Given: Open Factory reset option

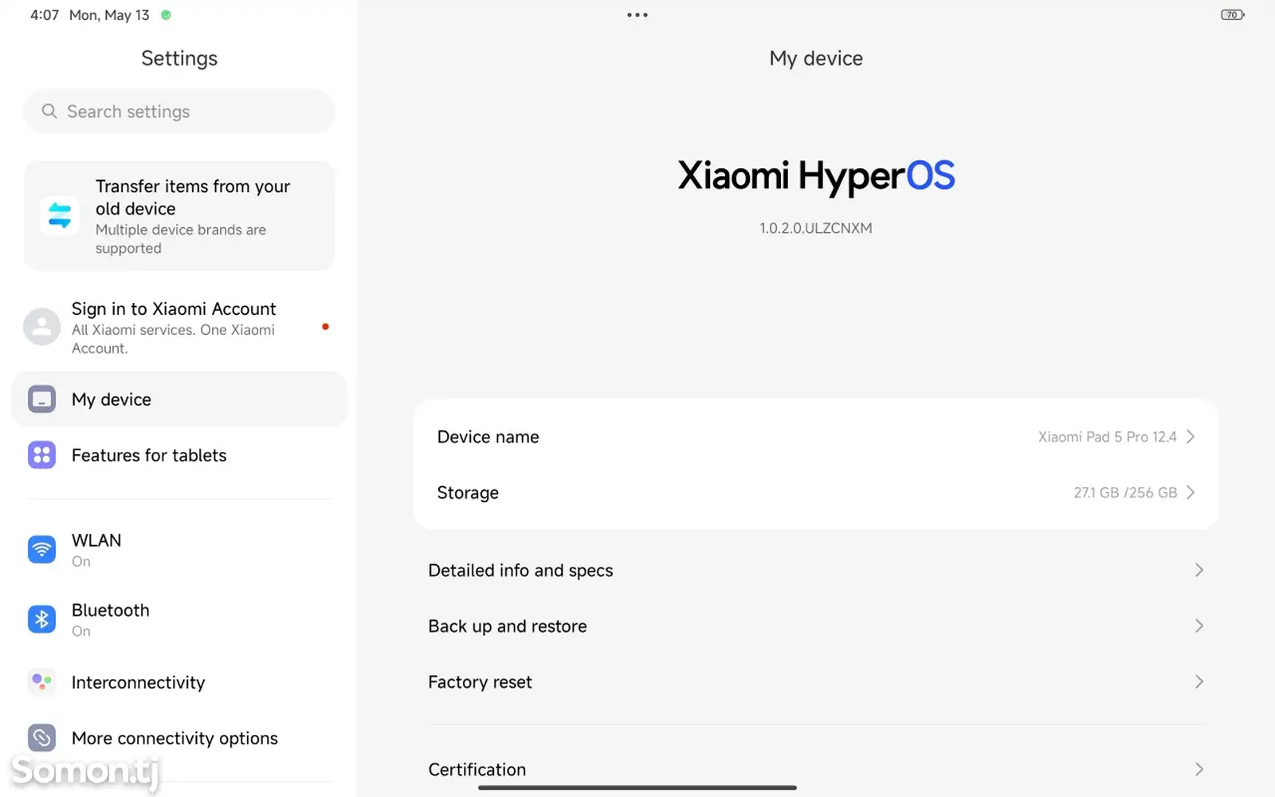Looking at the screenshot, I should point(816,682).
